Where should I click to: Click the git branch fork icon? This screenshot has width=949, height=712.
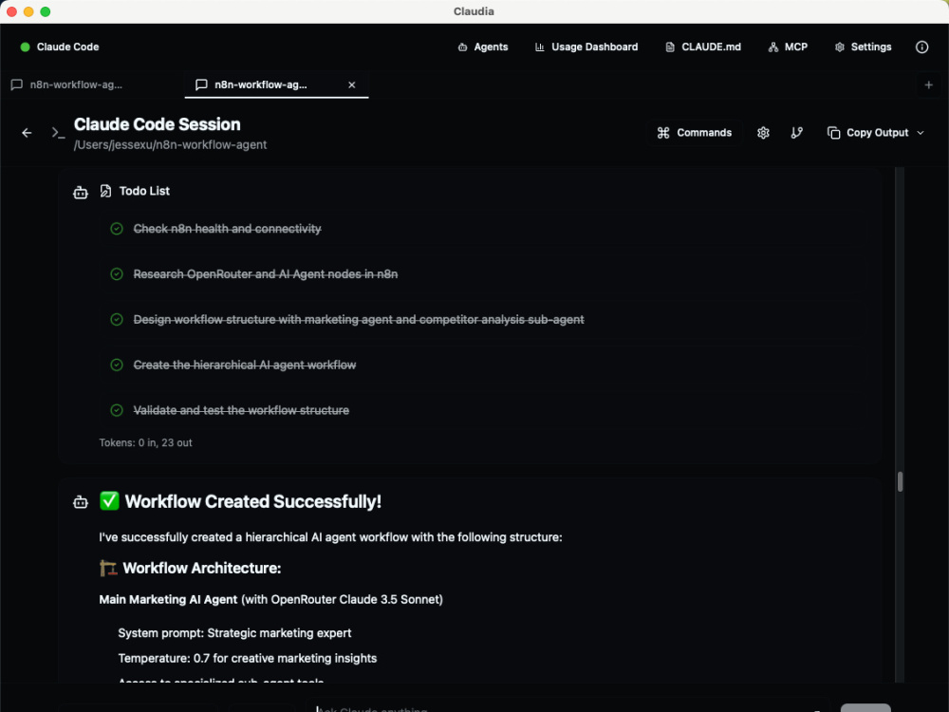796,133
